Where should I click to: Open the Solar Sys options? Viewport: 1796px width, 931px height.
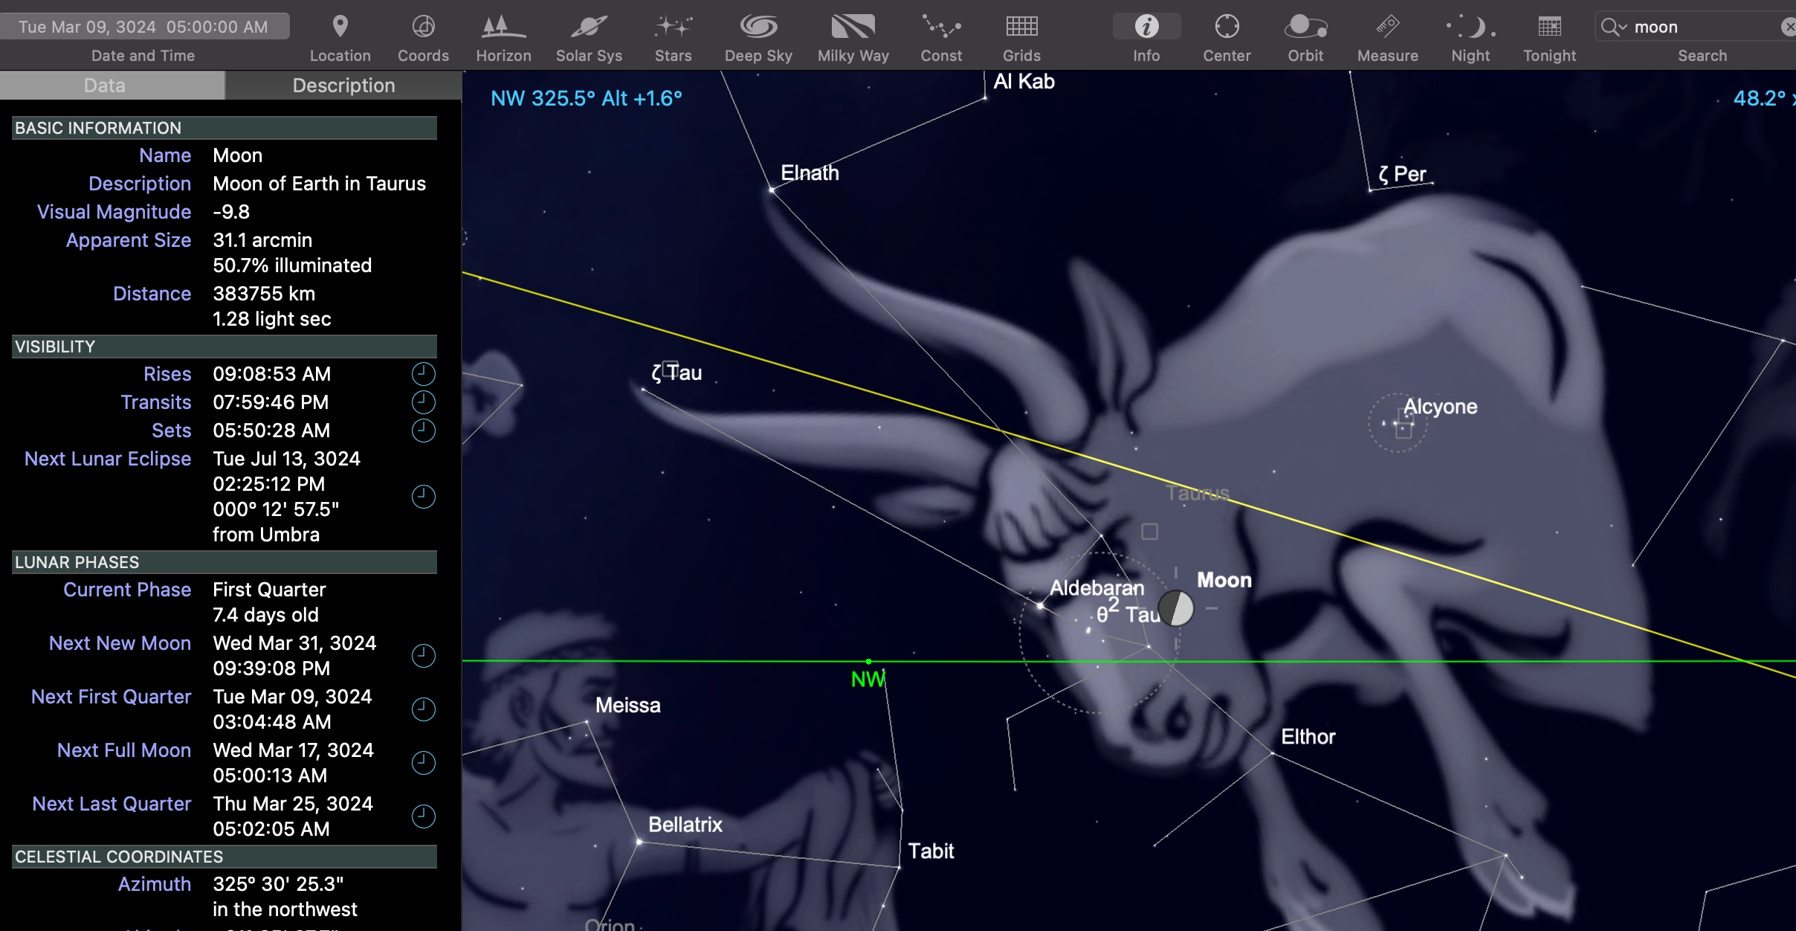tap(589, 28)
